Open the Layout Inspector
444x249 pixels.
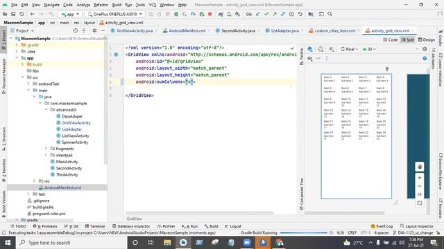[416, 226]
